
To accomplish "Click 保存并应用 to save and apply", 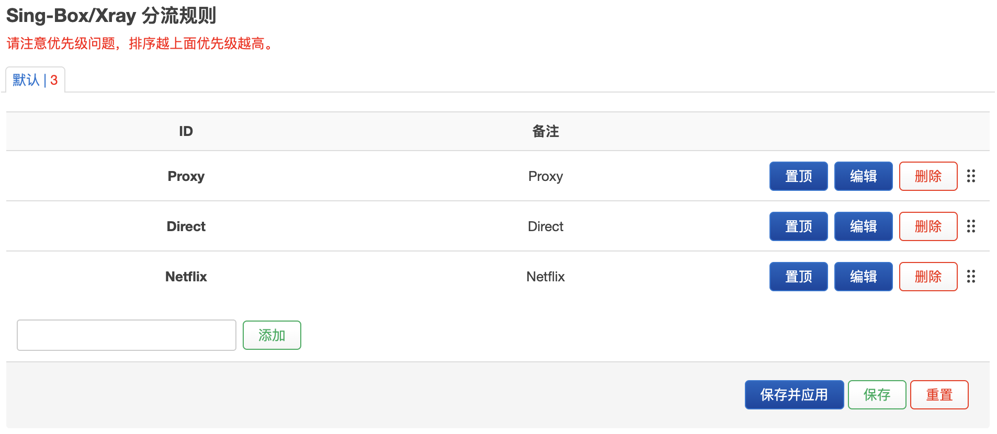I will coord(794,395).
